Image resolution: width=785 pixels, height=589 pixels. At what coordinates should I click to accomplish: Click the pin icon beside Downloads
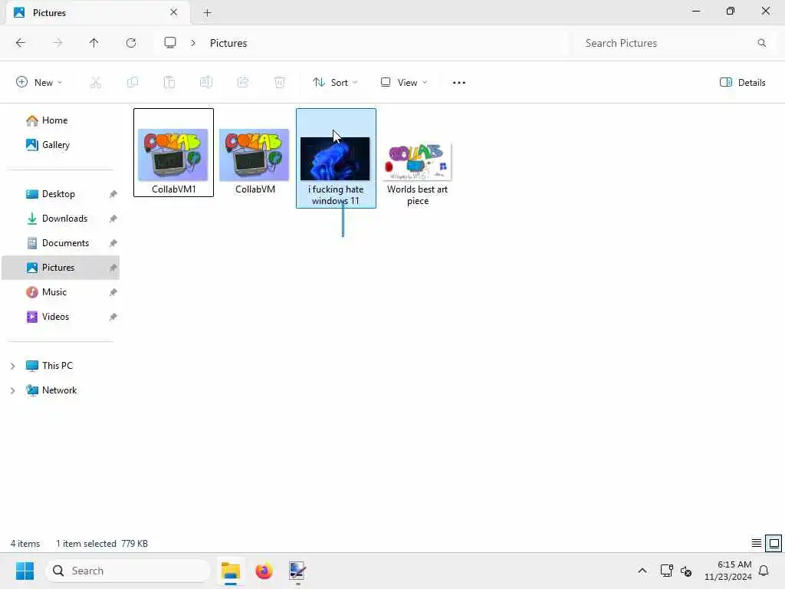click(x=113, y=219)
